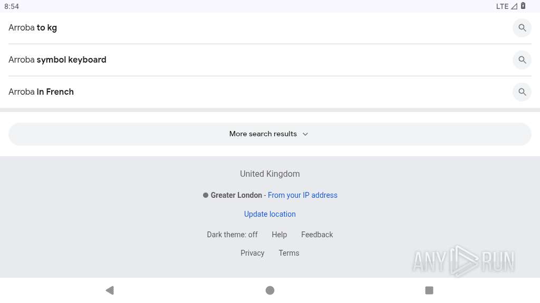
Task: Tap the Android home circle button
Action: [270, 290]
